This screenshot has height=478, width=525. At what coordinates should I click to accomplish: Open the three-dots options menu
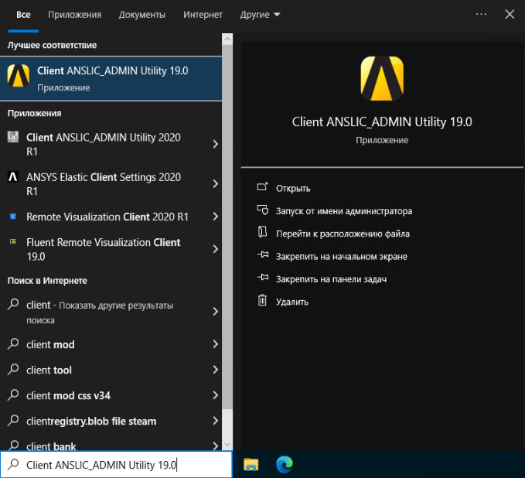pos(481,15)
